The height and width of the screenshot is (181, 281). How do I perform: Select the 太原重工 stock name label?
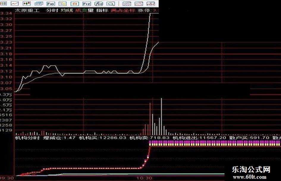point(27,10)
